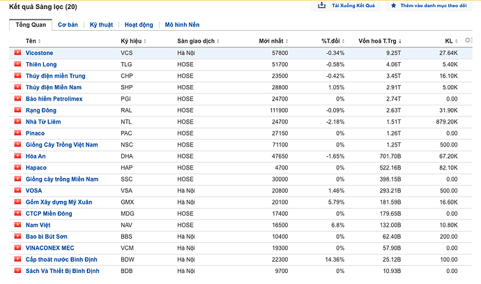
Task: Click the flag icon next to Bao bì Bút Sơn
Action: pos(18,236)
